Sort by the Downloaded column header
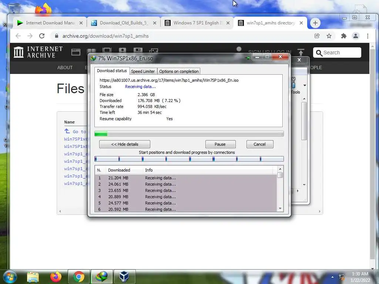 click(x=124, y=170)
